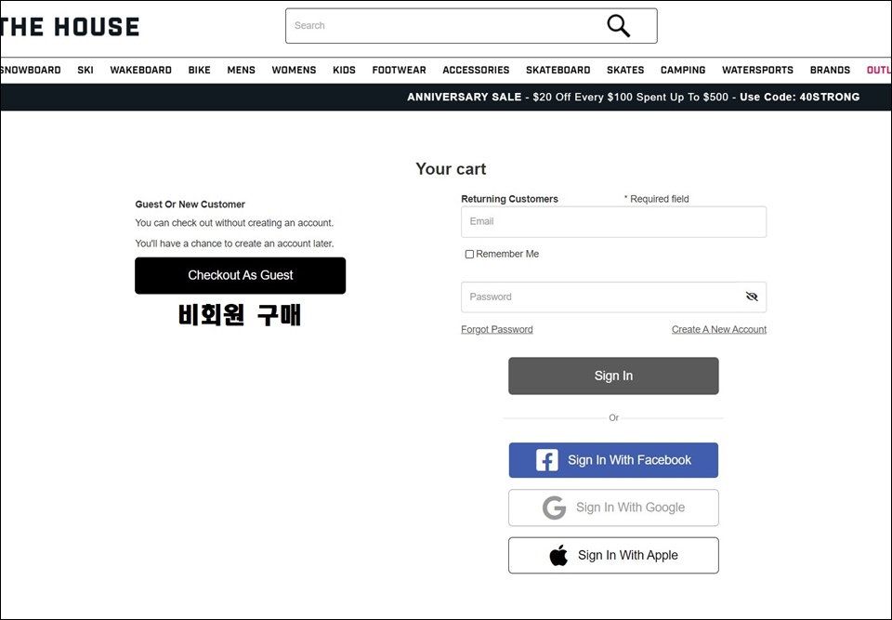
Task: Open the Forgot Password link
Action: click(x=496, y=329)
